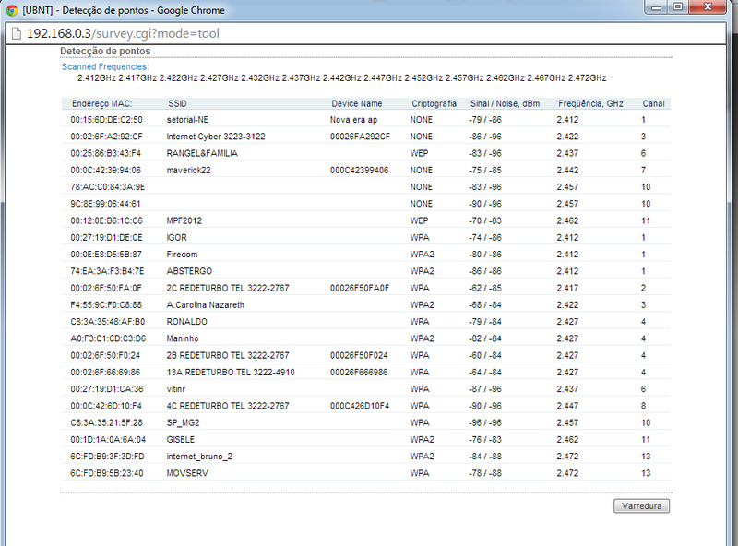Click MAC address 9C:8E:99:06:44:61

105,204
